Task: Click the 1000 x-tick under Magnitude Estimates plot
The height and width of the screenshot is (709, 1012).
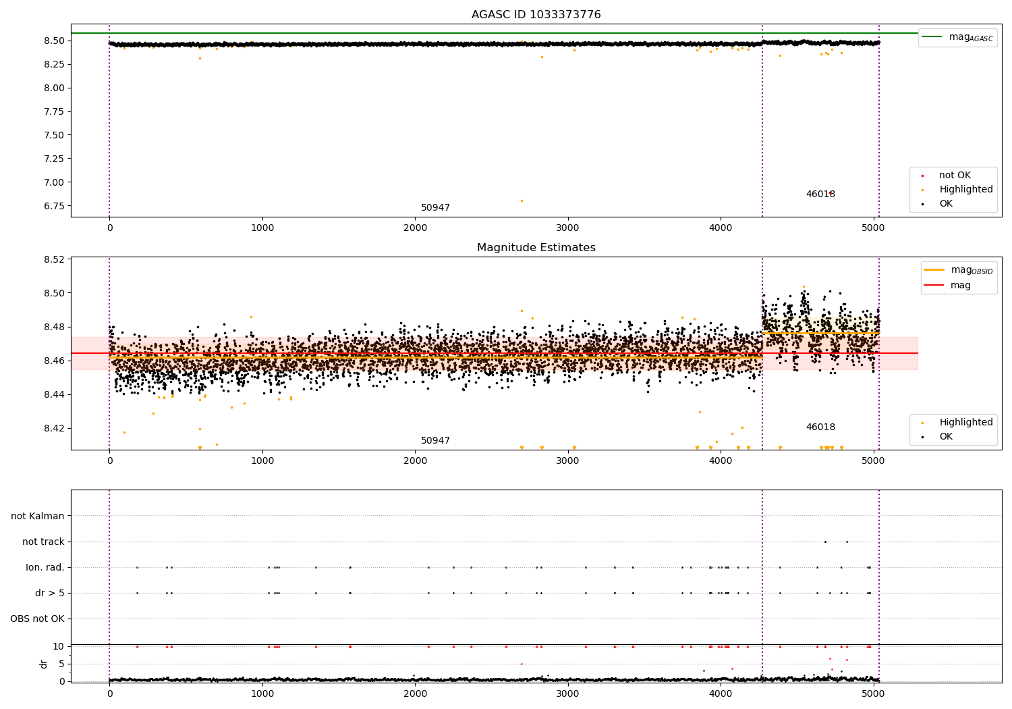Action: coord(262,461)
